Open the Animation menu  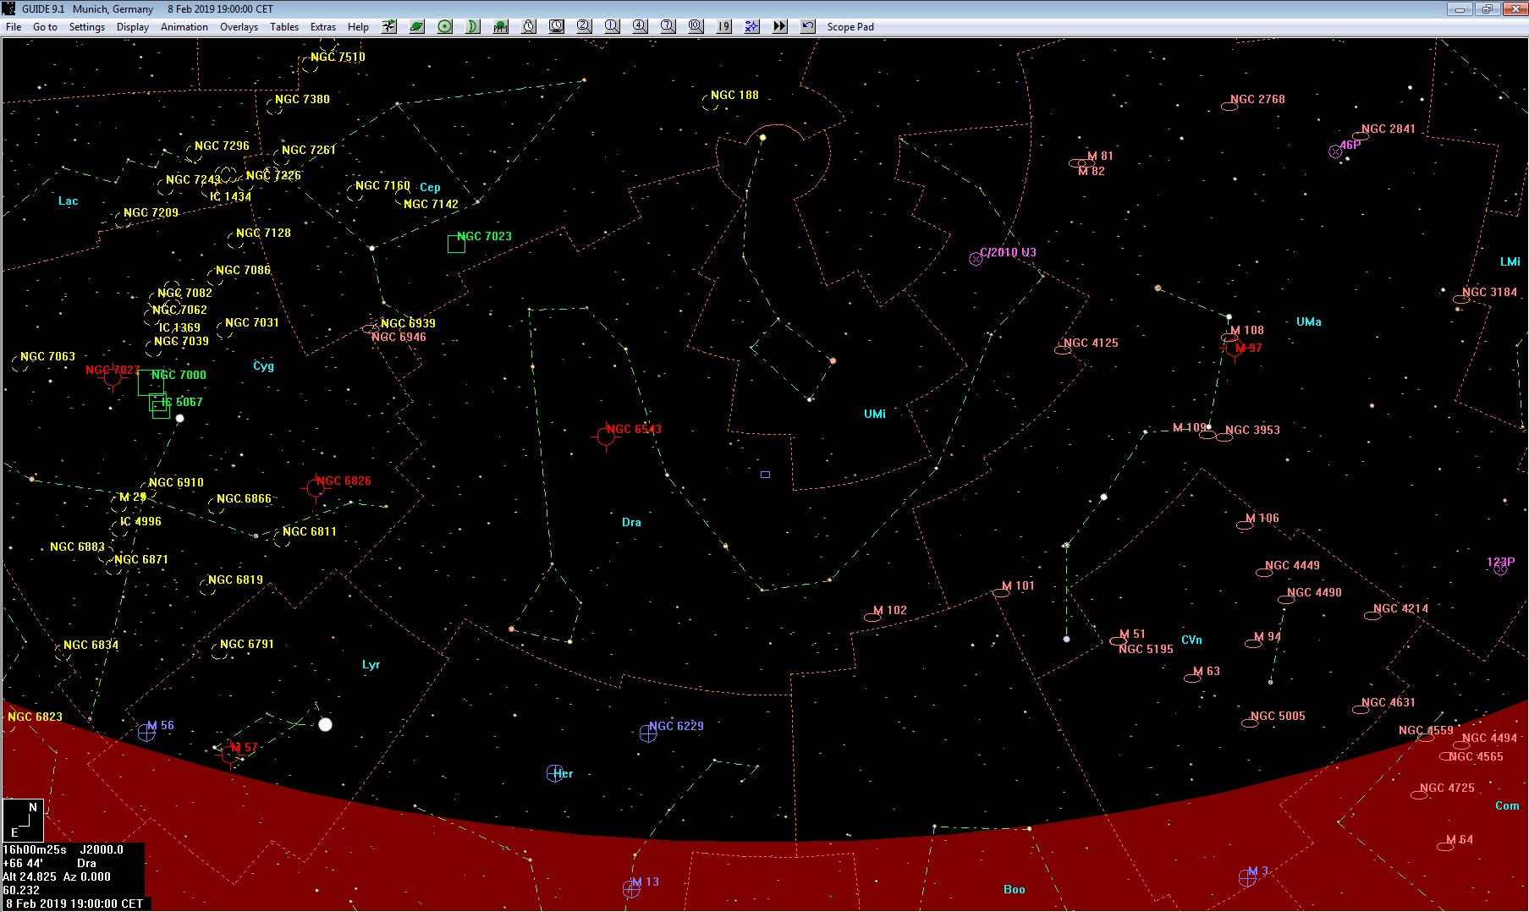point(184,27)
